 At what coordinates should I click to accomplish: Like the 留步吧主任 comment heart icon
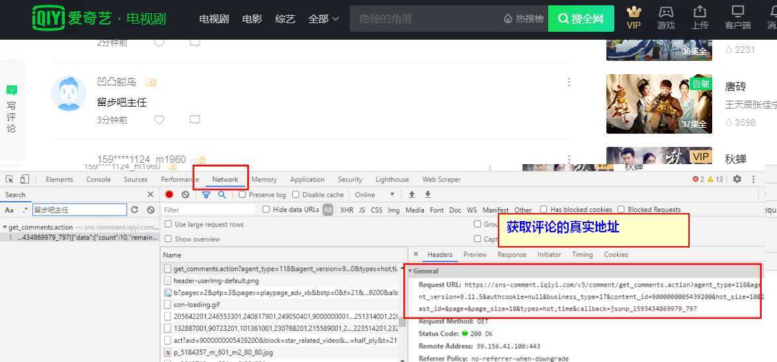[159, 120]
